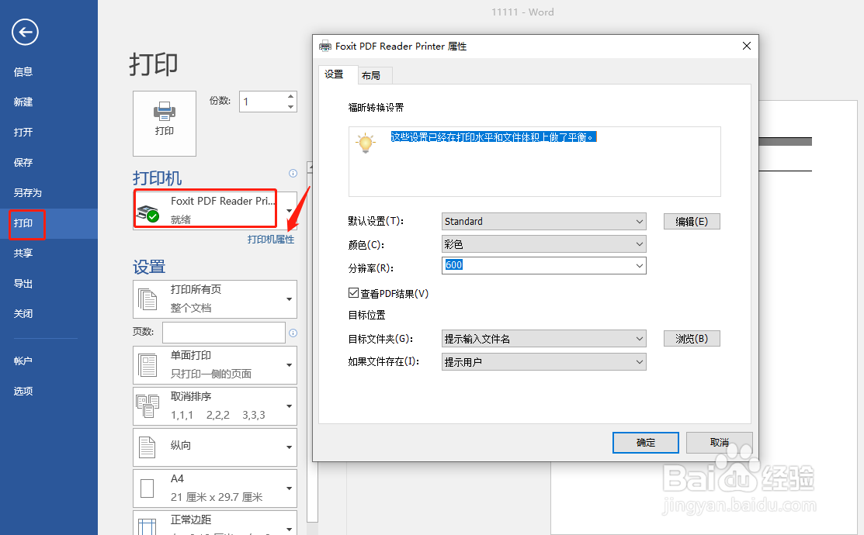Open the 目标文件夹 dropdown
This screenshot has height=535, width=864.
544,339
